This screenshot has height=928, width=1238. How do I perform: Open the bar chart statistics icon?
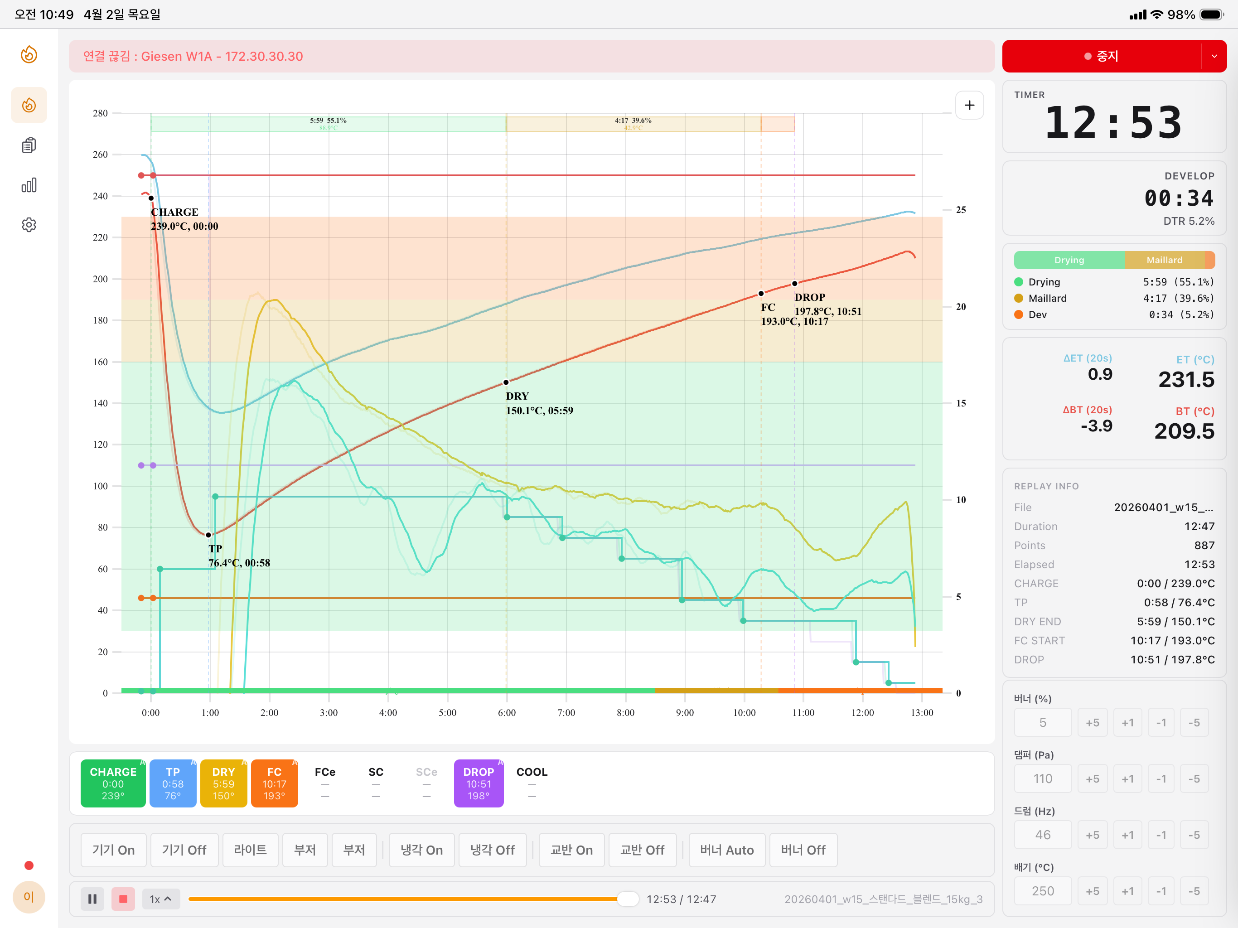pos(29,185)
